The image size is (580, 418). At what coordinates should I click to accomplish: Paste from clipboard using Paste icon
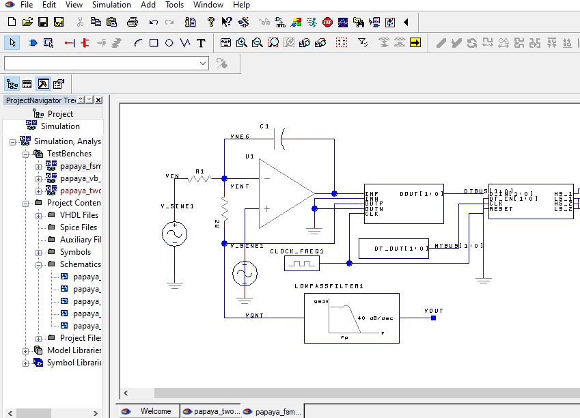pos(112,22)
